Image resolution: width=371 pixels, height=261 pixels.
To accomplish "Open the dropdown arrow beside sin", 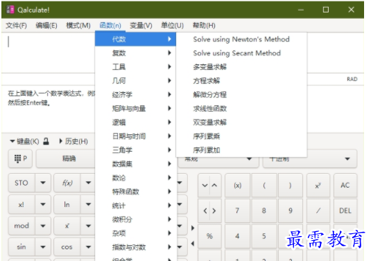I will [x=43, y=247].
